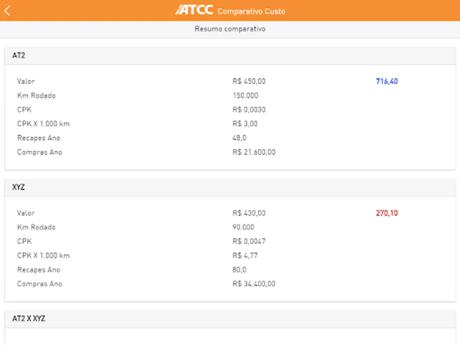Click the R$ 3,00 CPK value
Viewport: 460px width, 345px height.
pyautogui.click(x=245, y=124)
